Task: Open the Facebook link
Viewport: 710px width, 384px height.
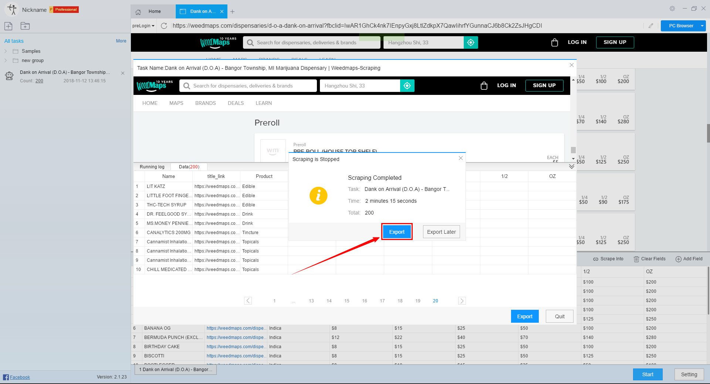Action: tap(20, 377)
